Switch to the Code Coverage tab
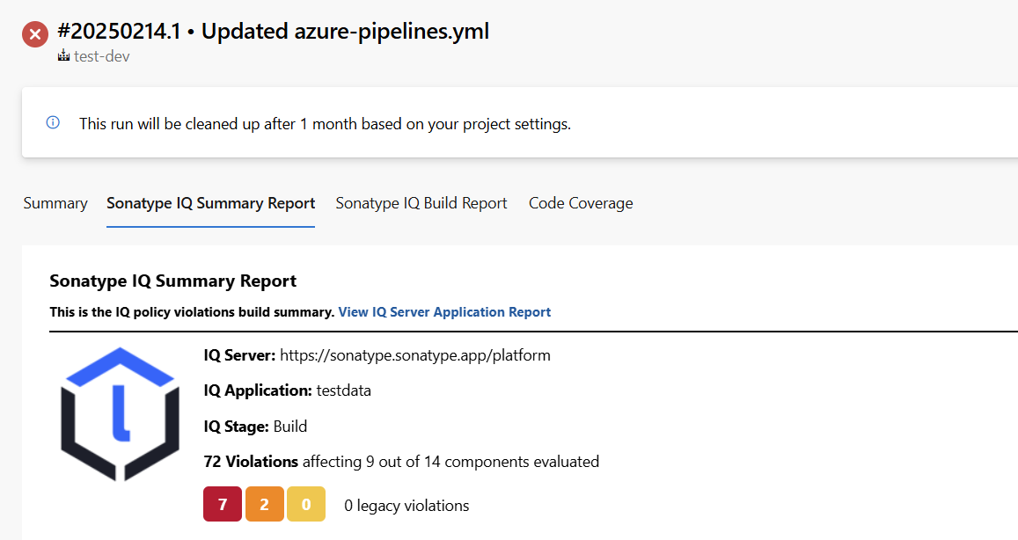This screenshot has width=1018, height=540. 580,203
